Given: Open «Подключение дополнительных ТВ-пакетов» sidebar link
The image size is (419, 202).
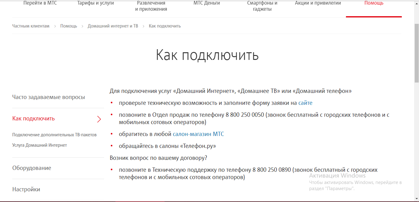Looking at the screenshot, I should click(54, 135).
